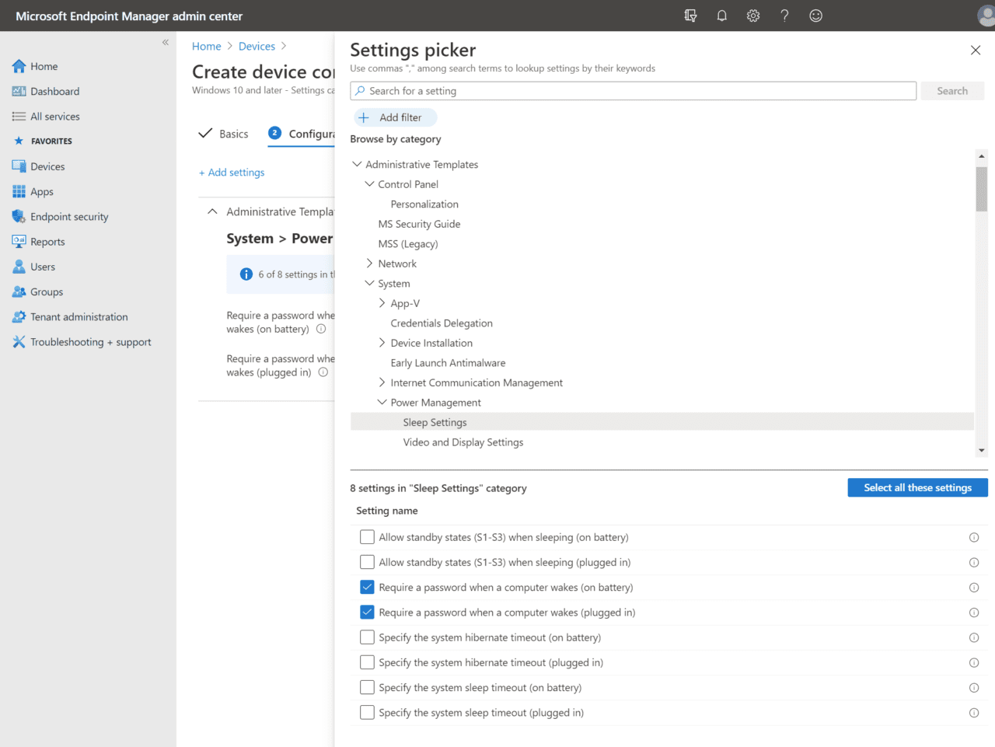This screenshot has width=995, height=747.
Task: Open Endpoint security from the sidebar
Action: coord(69,217)
